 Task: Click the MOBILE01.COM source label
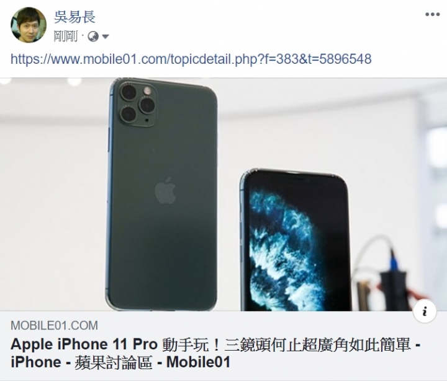point(54,325)
